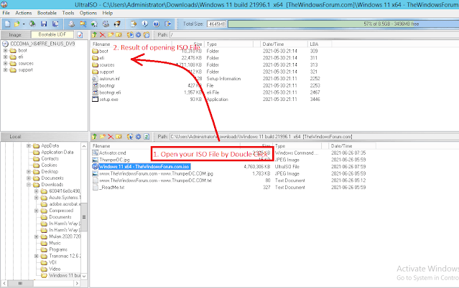The image size is (459, 288).
Task: Click the Bootable UDF image type field
Action: 52,34
